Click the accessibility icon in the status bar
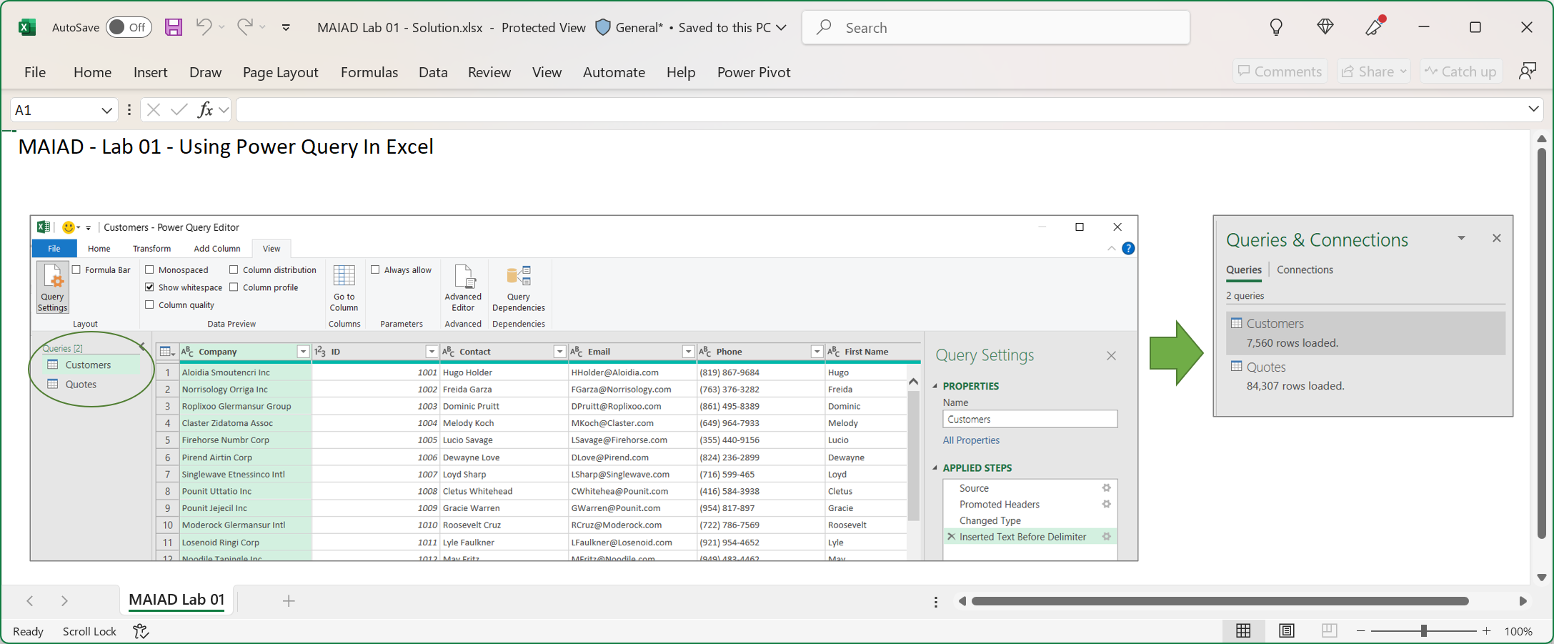Image resolution: width=1554 pixels, height=644 pixels. tap(141, 631)
